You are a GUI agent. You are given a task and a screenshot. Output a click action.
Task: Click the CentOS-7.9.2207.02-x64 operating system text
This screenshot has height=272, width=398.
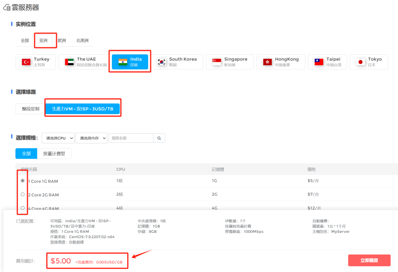point(92,237)
